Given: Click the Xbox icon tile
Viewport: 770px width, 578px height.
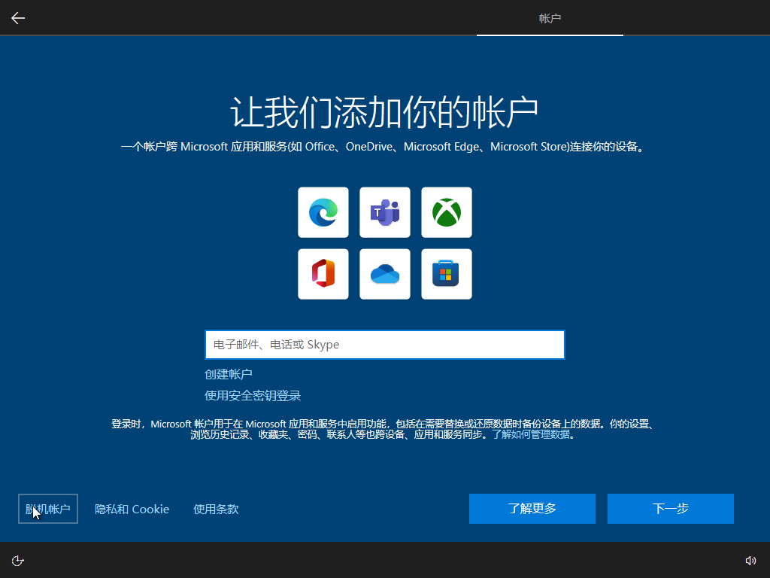Looking at the screenshot, I should tap(447, 212).
